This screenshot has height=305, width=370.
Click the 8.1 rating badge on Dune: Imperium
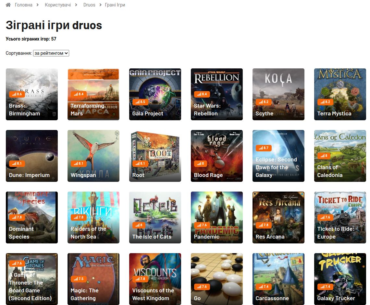pyautogui.click(x=17, y=163)
